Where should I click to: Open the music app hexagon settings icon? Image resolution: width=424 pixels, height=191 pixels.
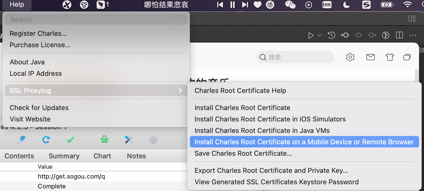coord(350,57)
